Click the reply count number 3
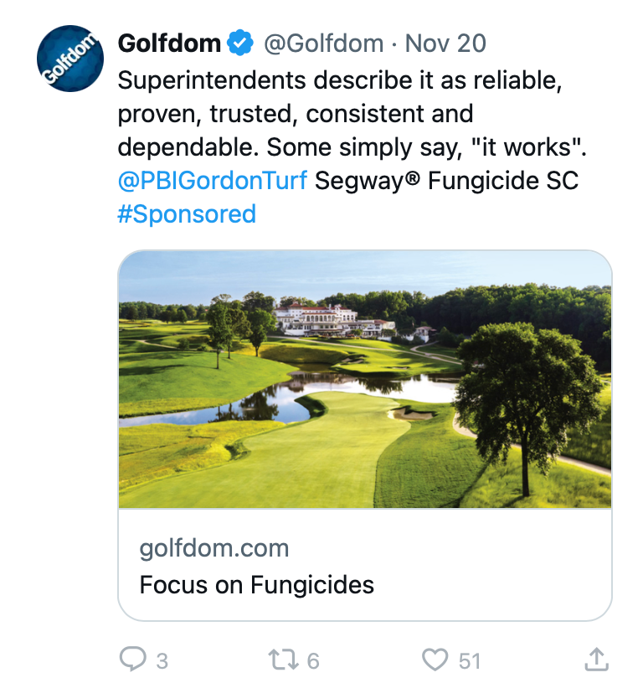 tap(162, 661)
